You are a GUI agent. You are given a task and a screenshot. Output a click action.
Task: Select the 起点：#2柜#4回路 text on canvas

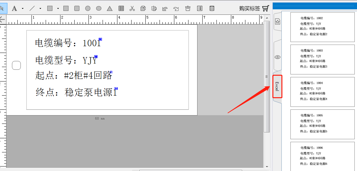pos(74,75)
